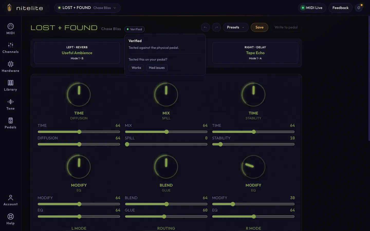Viewport: 370px width, 231px height.
Task: Adjust the right MODIFY slider at 30
Action: [253, 204]
